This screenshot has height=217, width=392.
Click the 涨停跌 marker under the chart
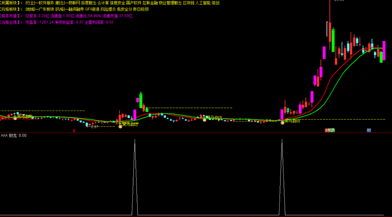330,130
